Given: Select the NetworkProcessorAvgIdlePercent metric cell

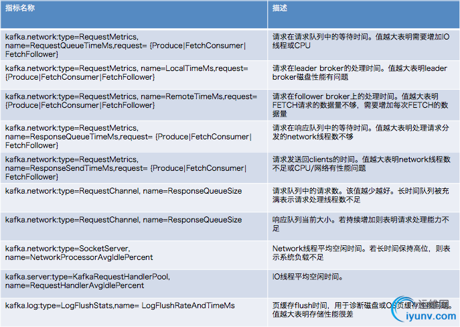Looking at the screenshot, I should [134, 255].
